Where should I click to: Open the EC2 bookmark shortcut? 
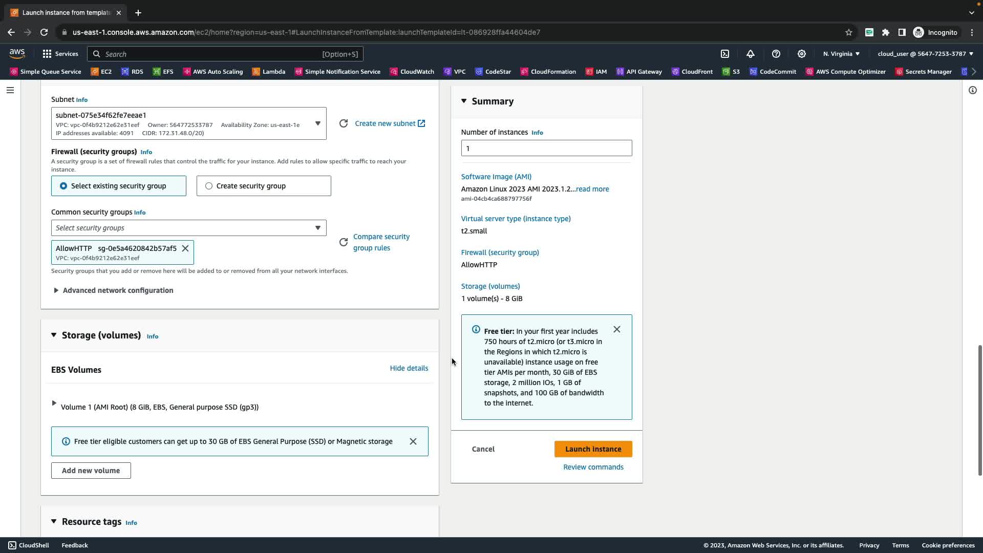(101, 72)
